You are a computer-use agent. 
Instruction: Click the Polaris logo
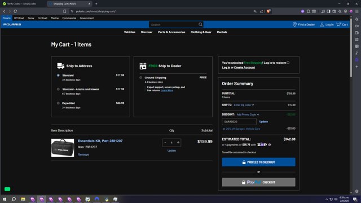point(12,24)
